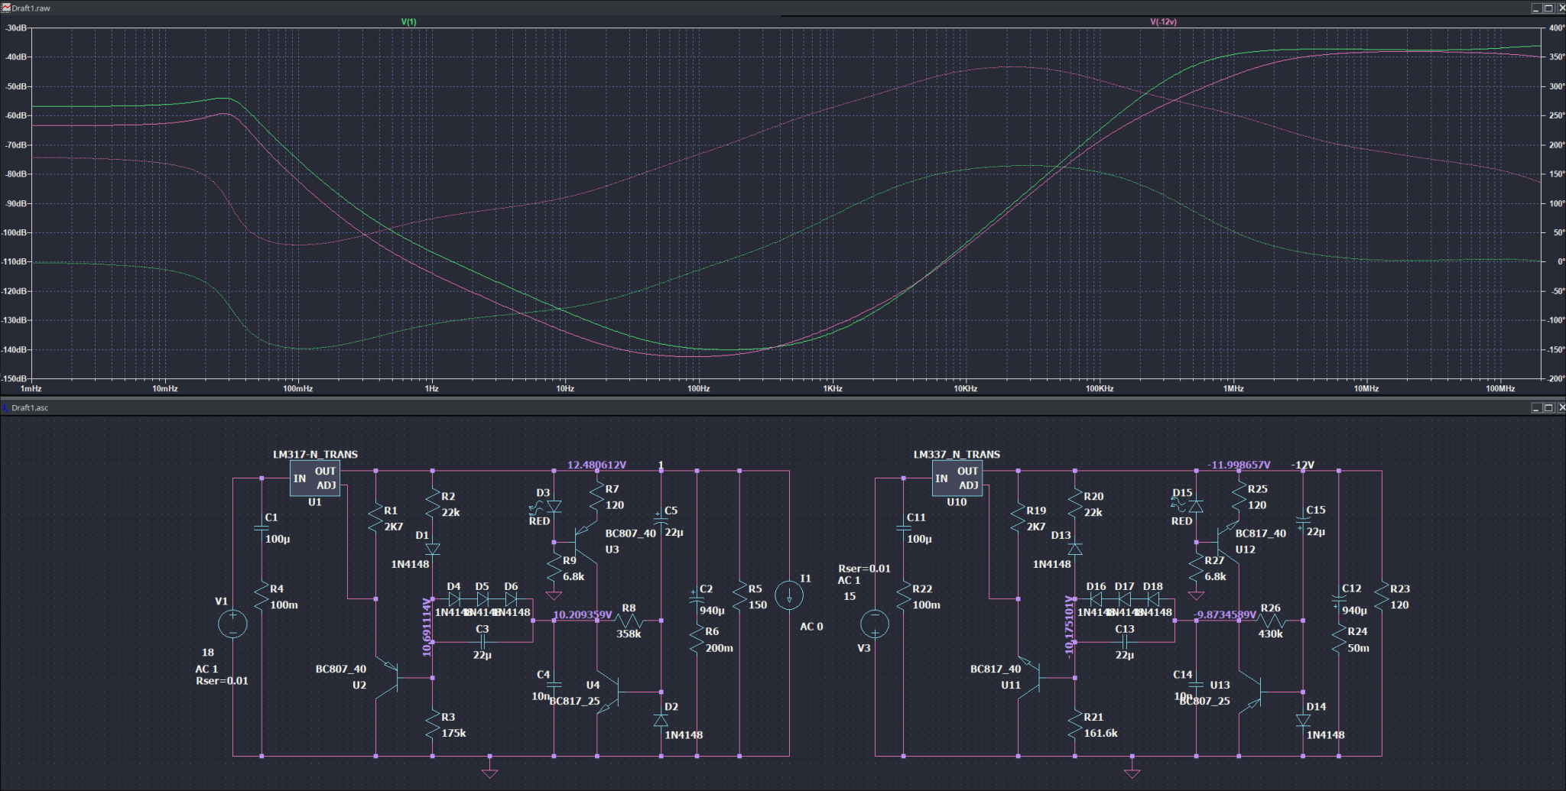Viewport: 1566px width, 791px height.
Task: Click the 175k value of R3
Action: click(x=453, y=733)
